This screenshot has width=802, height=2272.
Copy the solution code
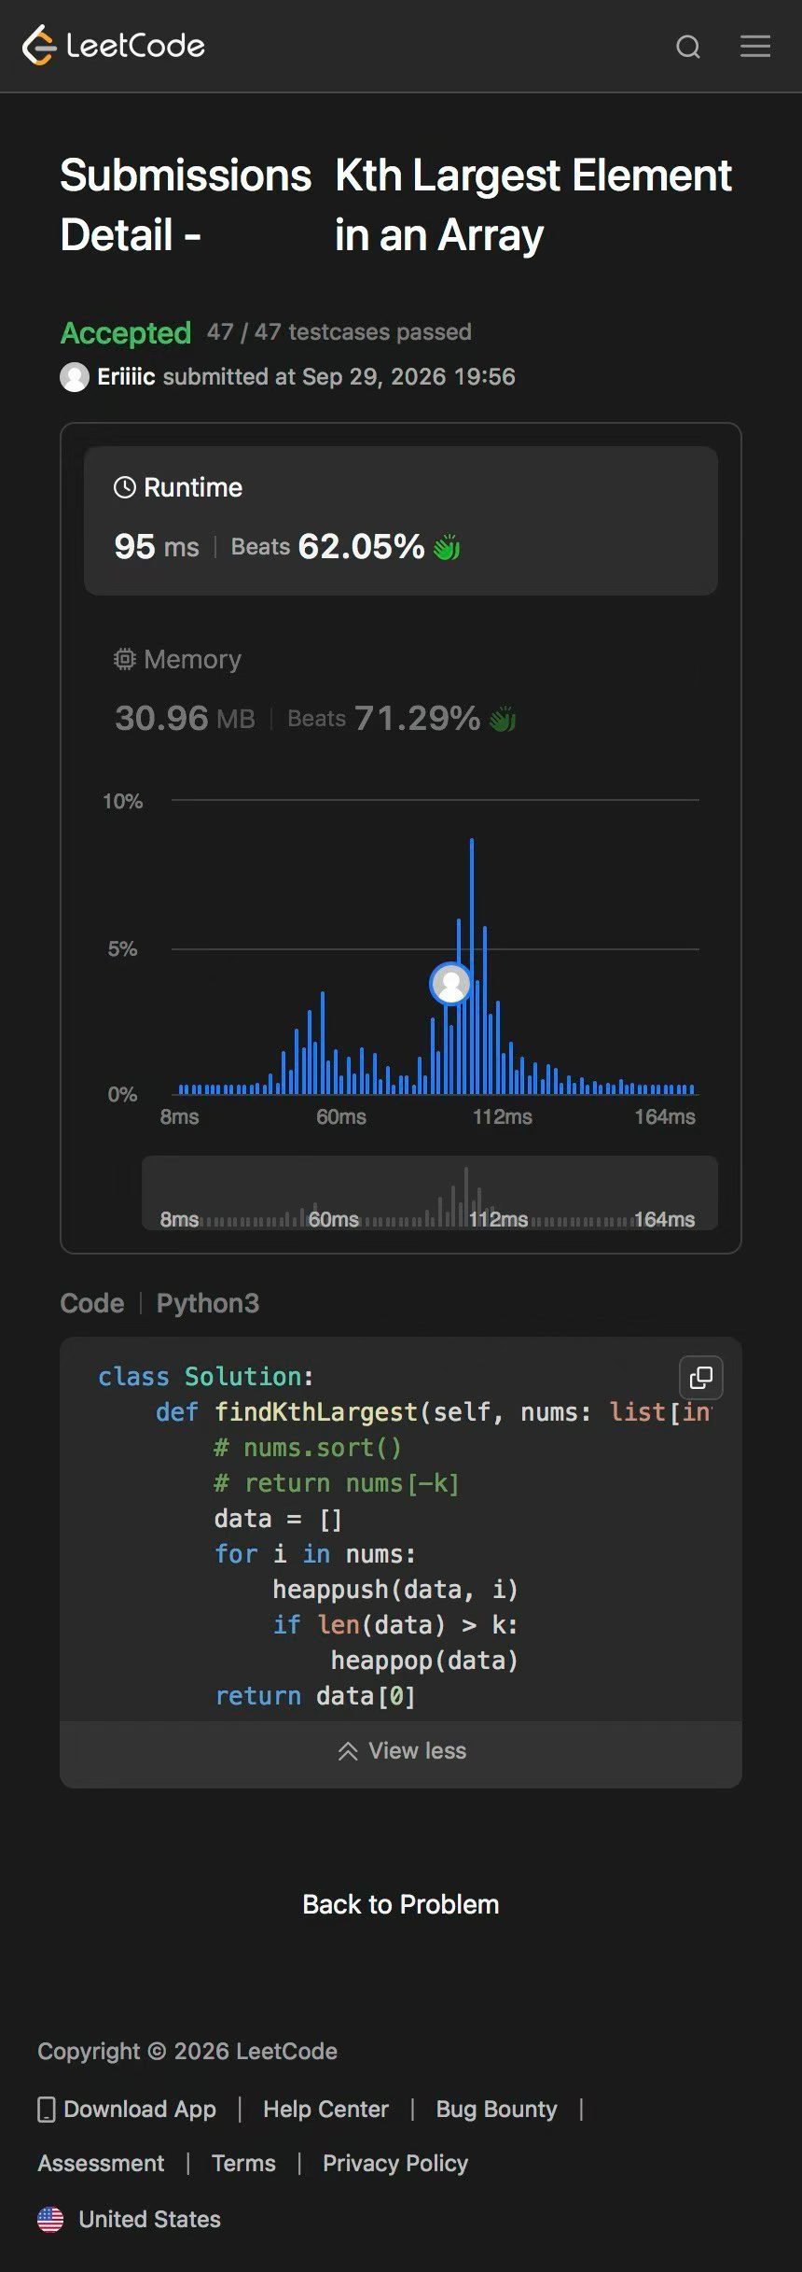tap(701, 1378)
